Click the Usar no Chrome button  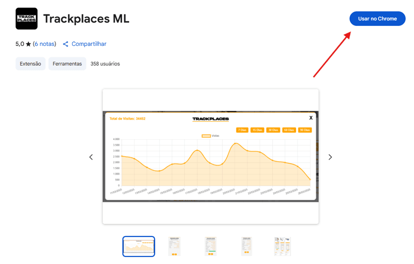377,18
